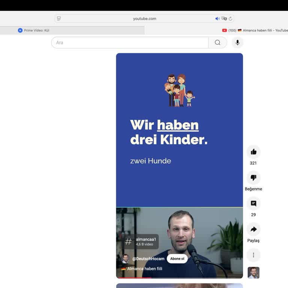Open the three-dot more options menu
Image resolution: width=288 pixels, height=288 pixels.
253,255
